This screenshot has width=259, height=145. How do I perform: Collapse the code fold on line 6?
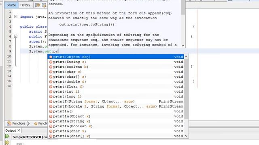[x=15, y=36]
